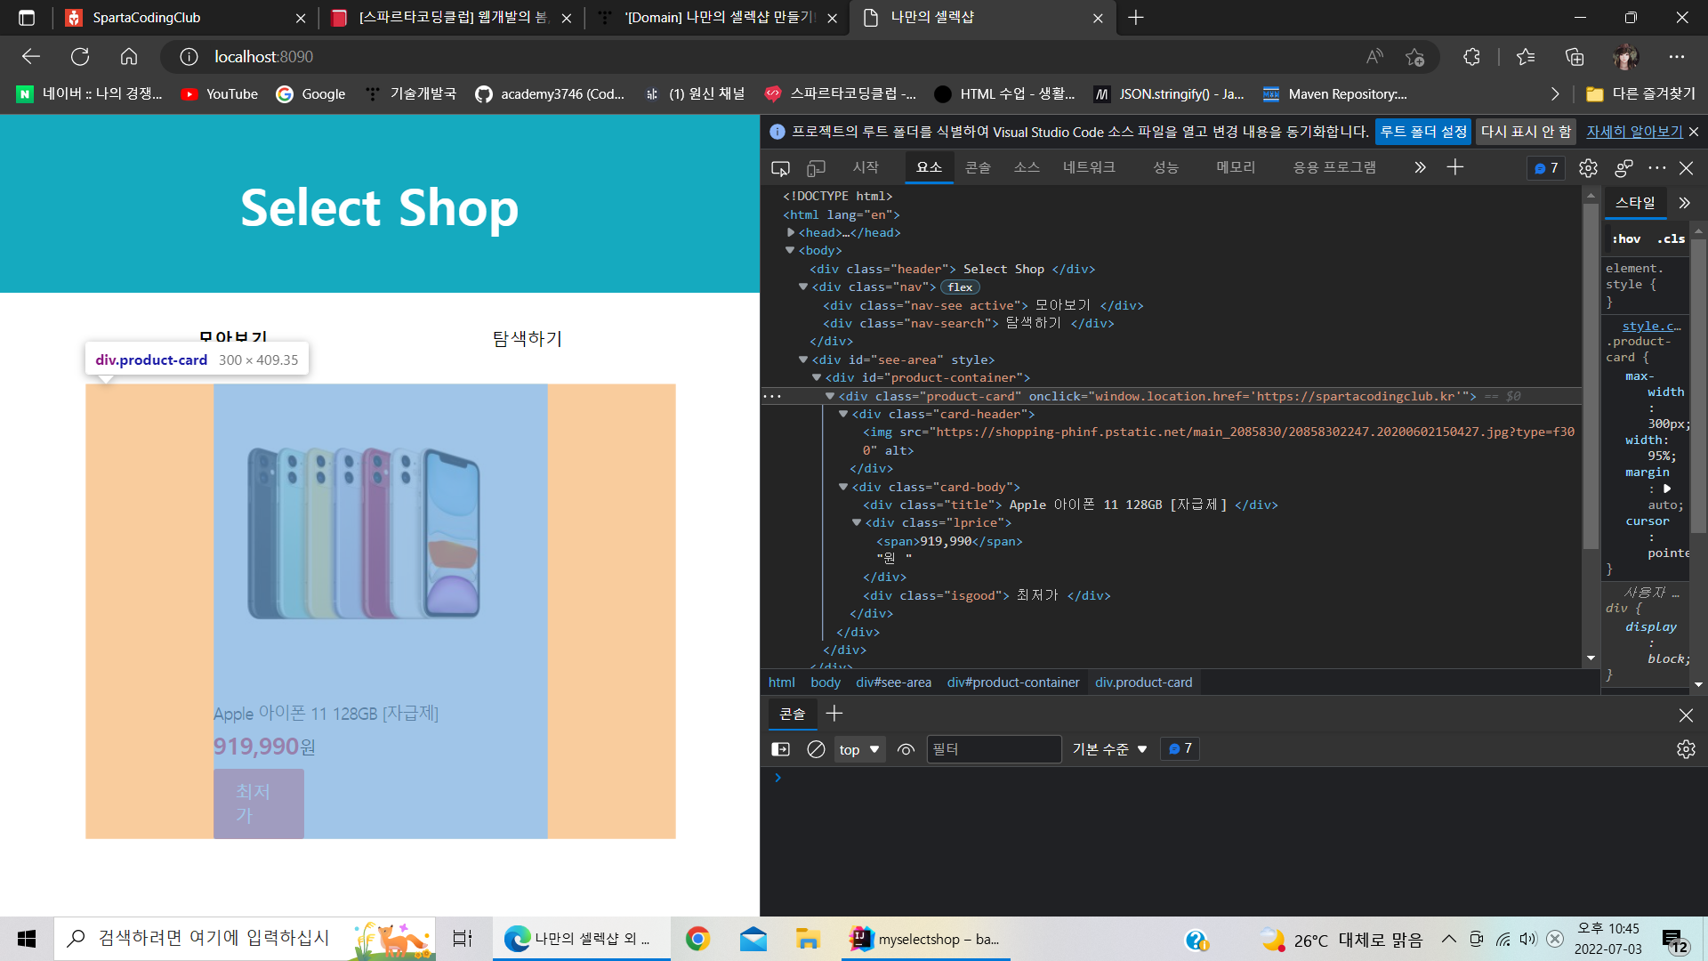
Task: Toggle the .cls class editor
Action: [1671, 238]
